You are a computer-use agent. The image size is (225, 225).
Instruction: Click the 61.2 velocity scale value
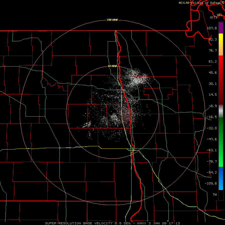pos(213,61)
